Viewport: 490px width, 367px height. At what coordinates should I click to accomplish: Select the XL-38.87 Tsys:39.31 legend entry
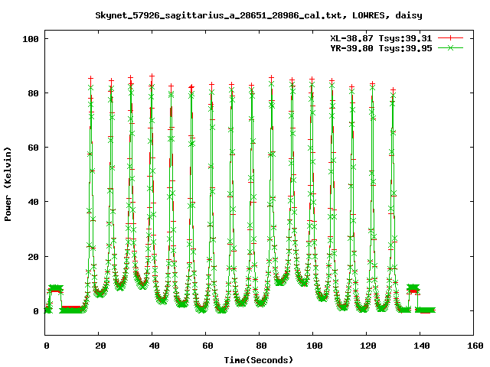click(381, 38)
